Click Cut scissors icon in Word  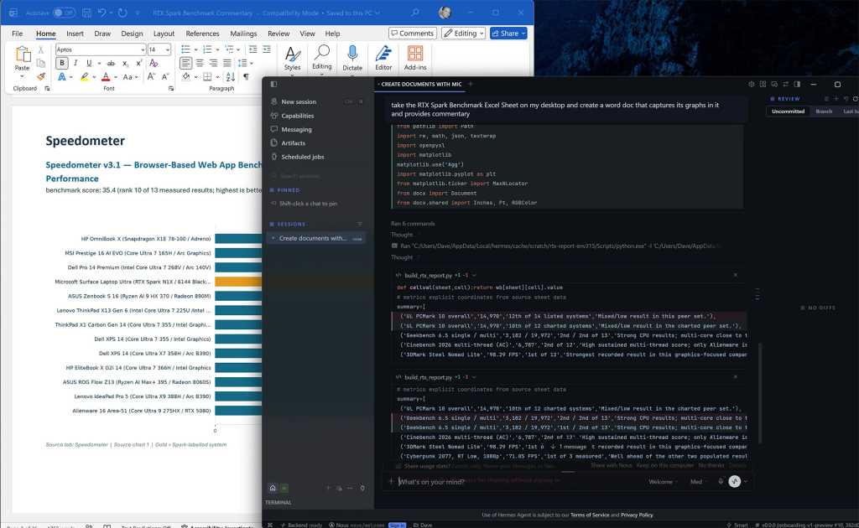point(40,49)
